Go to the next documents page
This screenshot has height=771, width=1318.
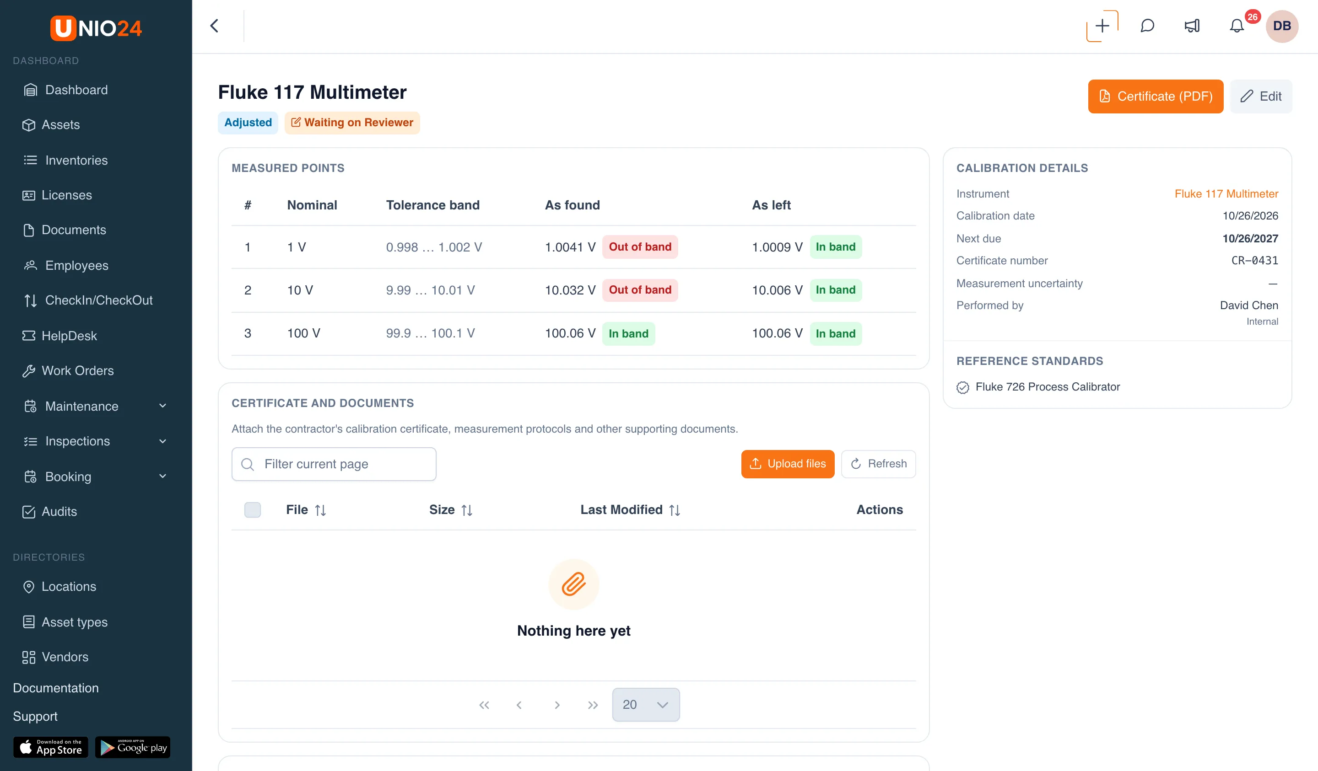pyautogui.click(x=556, y=705)
